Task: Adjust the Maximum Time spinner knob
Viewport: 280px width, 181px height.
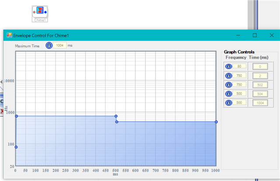Action: (x=49, y=45)
